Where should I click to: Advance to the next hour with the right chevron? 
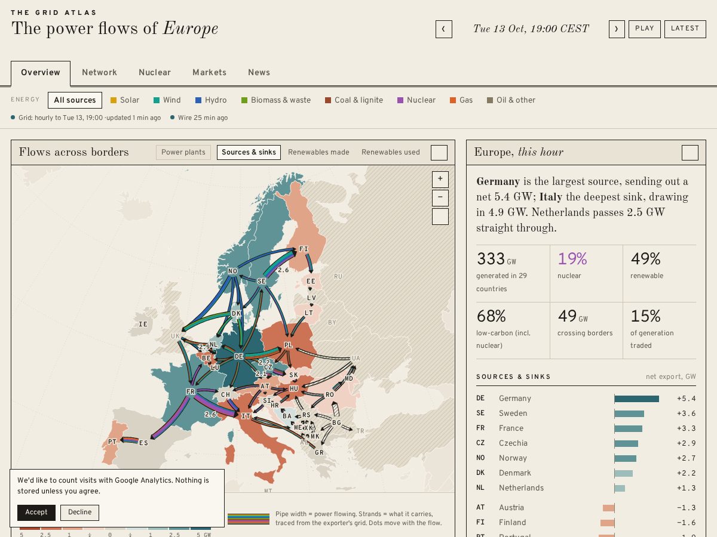[x=617, y=29]
